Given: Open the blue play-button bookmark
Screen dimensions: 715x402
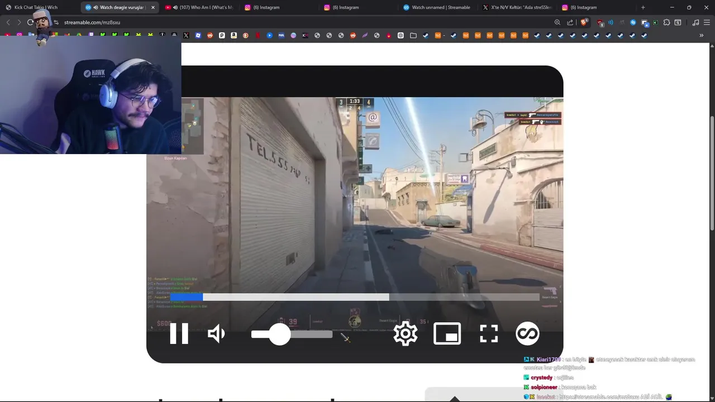Looking at the screenshot, I should (x=269, y=35).
